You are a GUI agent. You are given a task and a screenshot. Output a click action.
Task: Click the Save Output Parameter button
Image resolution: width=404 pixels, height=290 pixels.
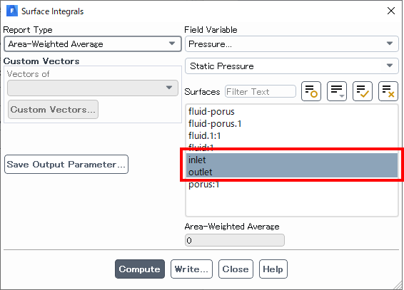(x=66, y=165)
